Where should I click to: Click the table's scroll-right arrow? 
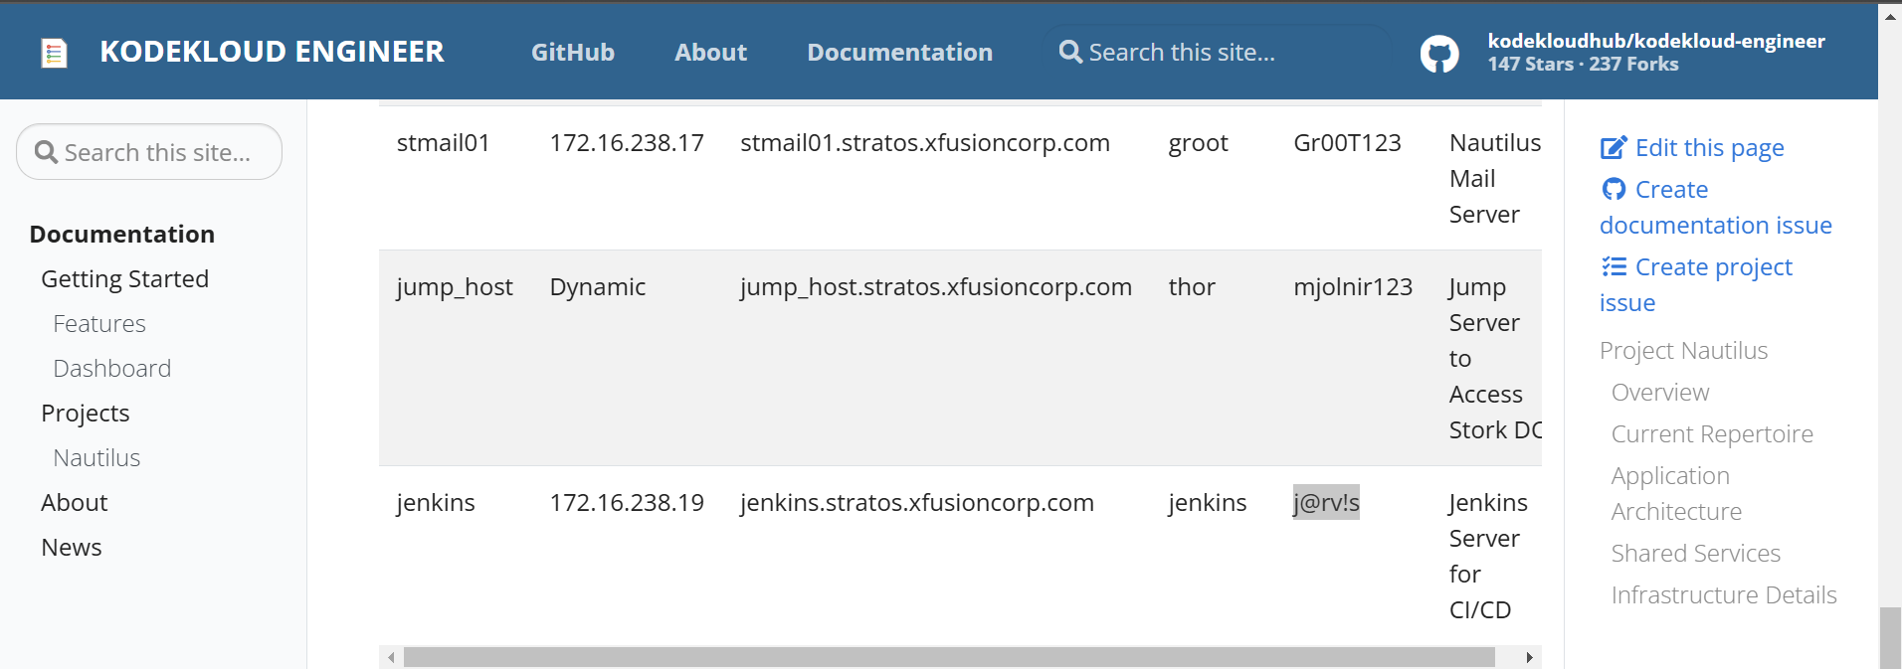(1529, 657)
